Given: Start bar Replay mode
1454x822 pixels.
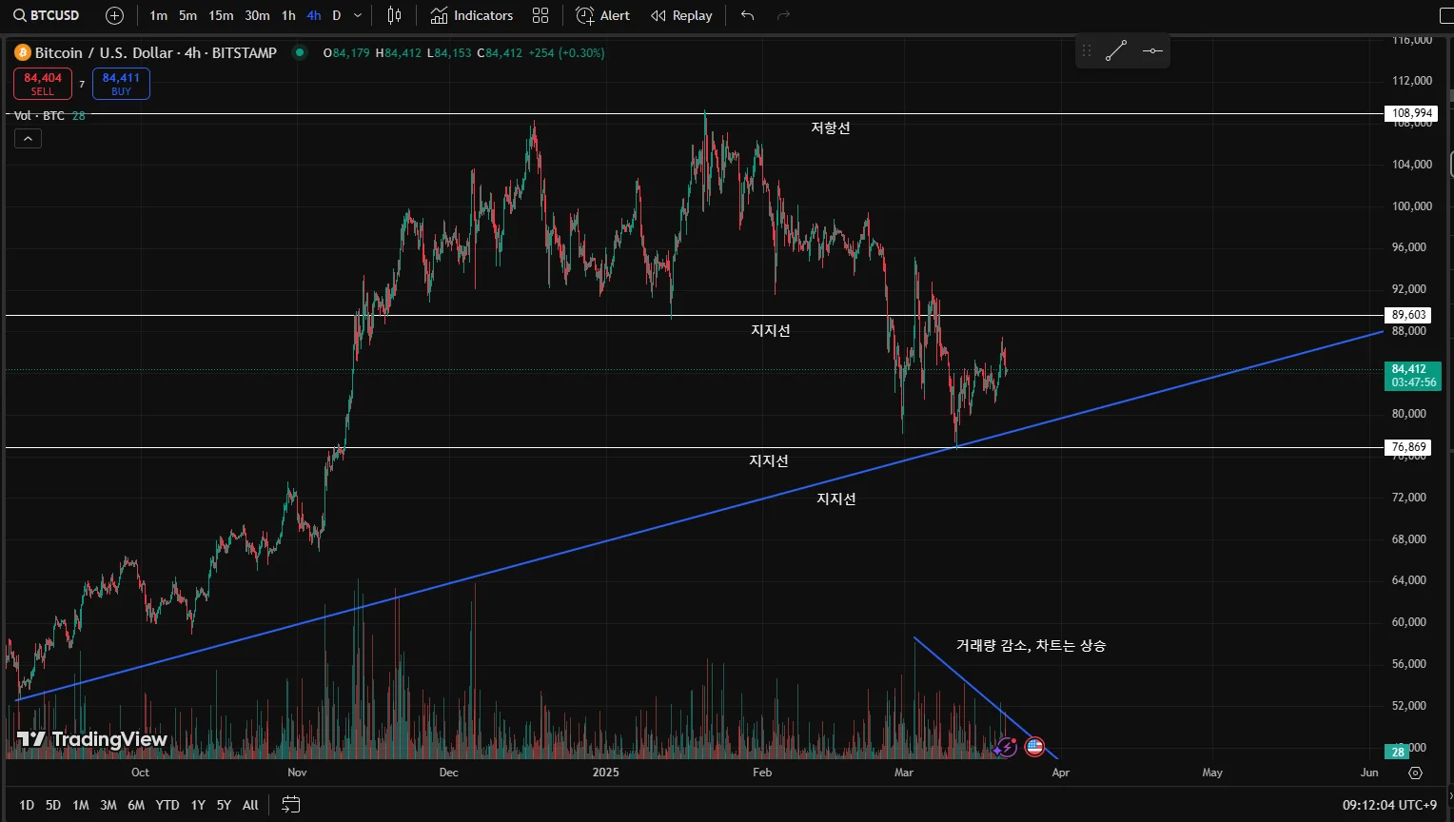Looking at the screenshot, I should [681, 15].
